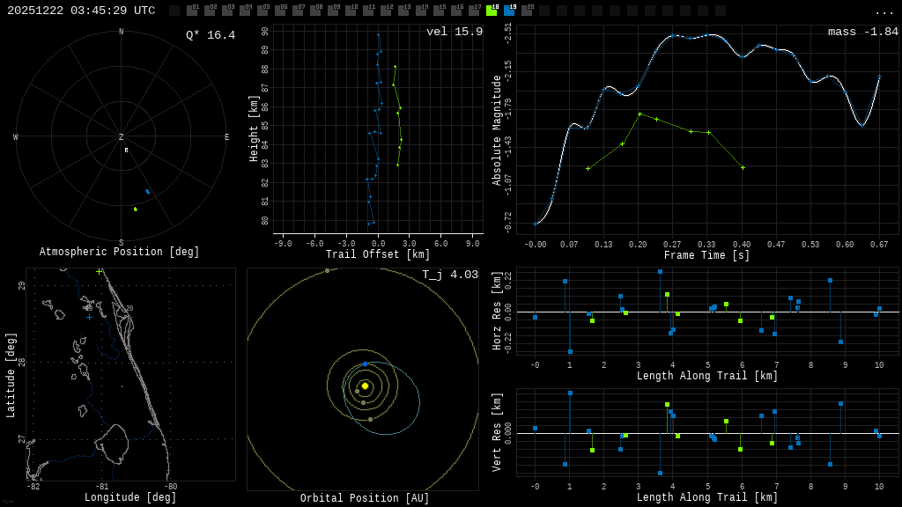Toggle station square labeled 08

(x=315, y=11)
